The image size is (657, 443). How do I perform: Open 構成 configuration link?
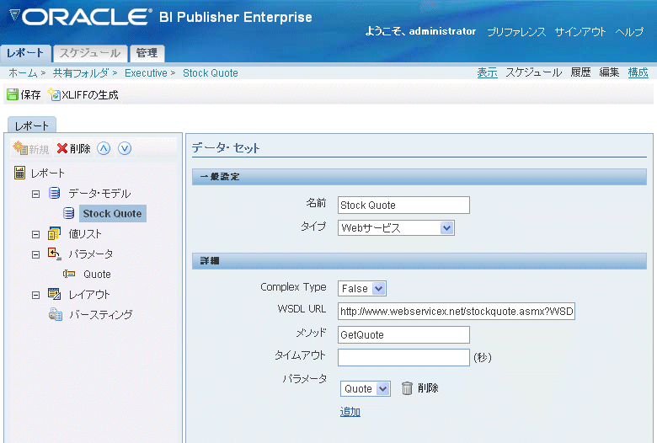pos(638,72)
